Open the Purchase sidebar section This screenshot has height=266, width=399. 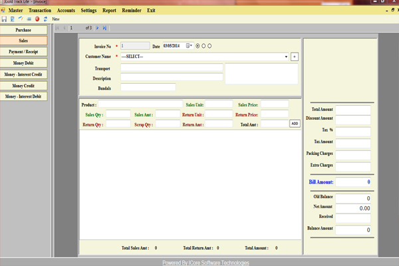coord(23,30)
